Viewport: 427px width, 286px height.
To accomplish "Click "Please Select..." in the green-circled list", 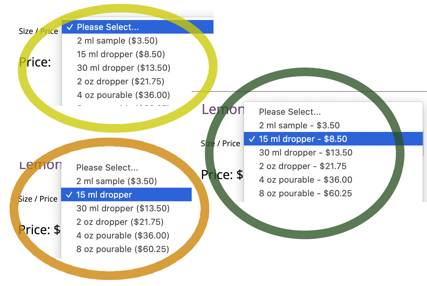I will (x=290, y=112).
